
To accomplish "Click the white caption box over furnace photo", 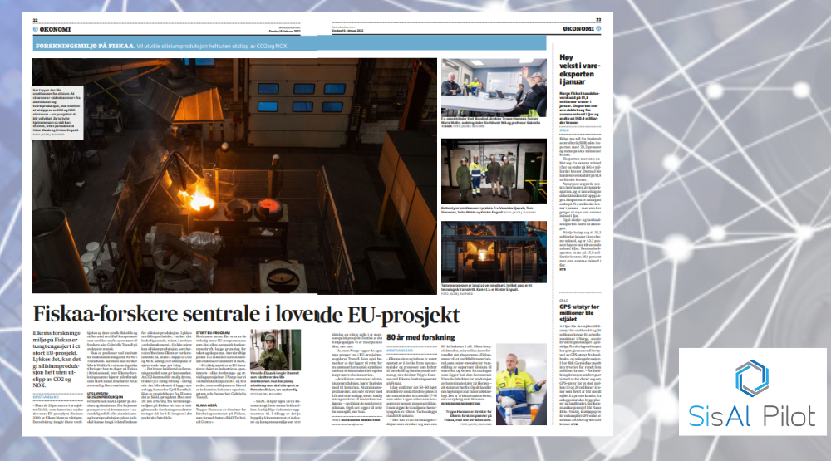I will 58,112.
